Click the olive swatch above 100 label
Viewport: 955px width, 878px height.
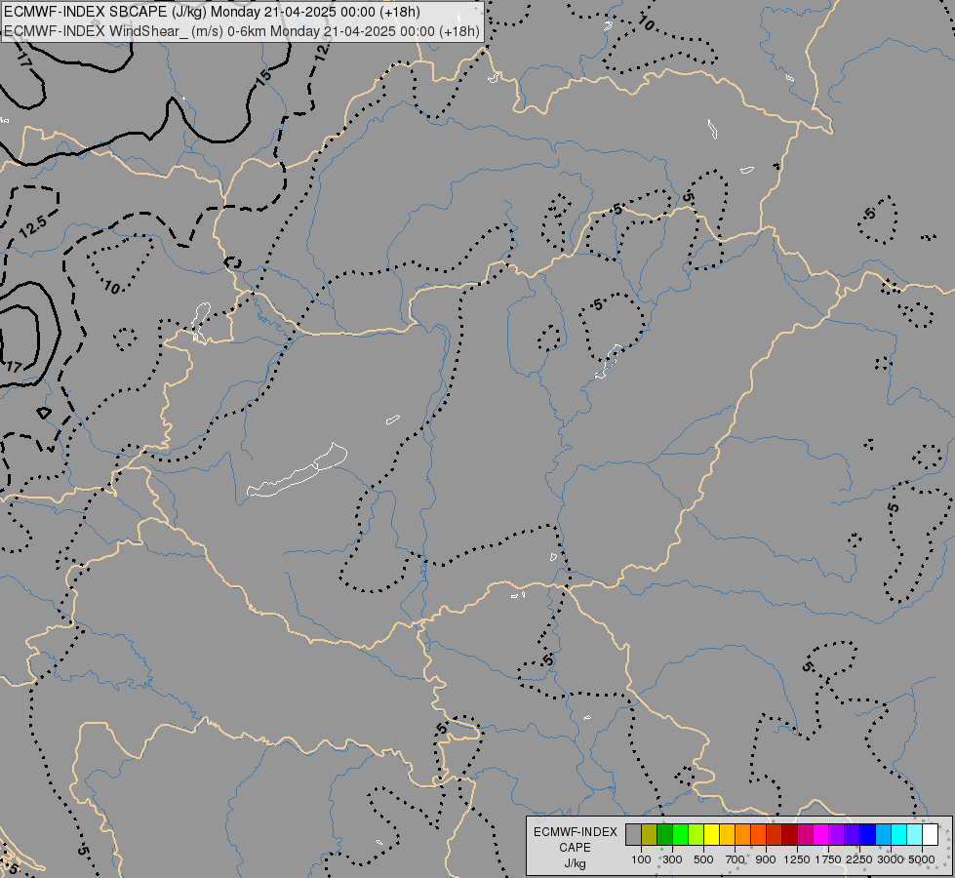click(650, 834)
